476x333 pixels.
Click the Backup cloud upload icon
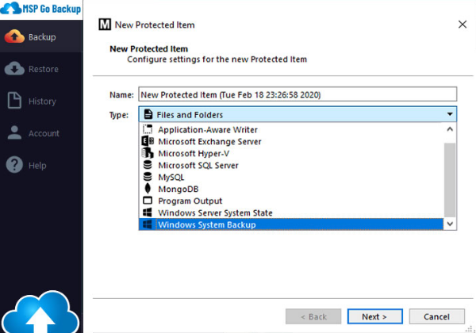(14, 37)
